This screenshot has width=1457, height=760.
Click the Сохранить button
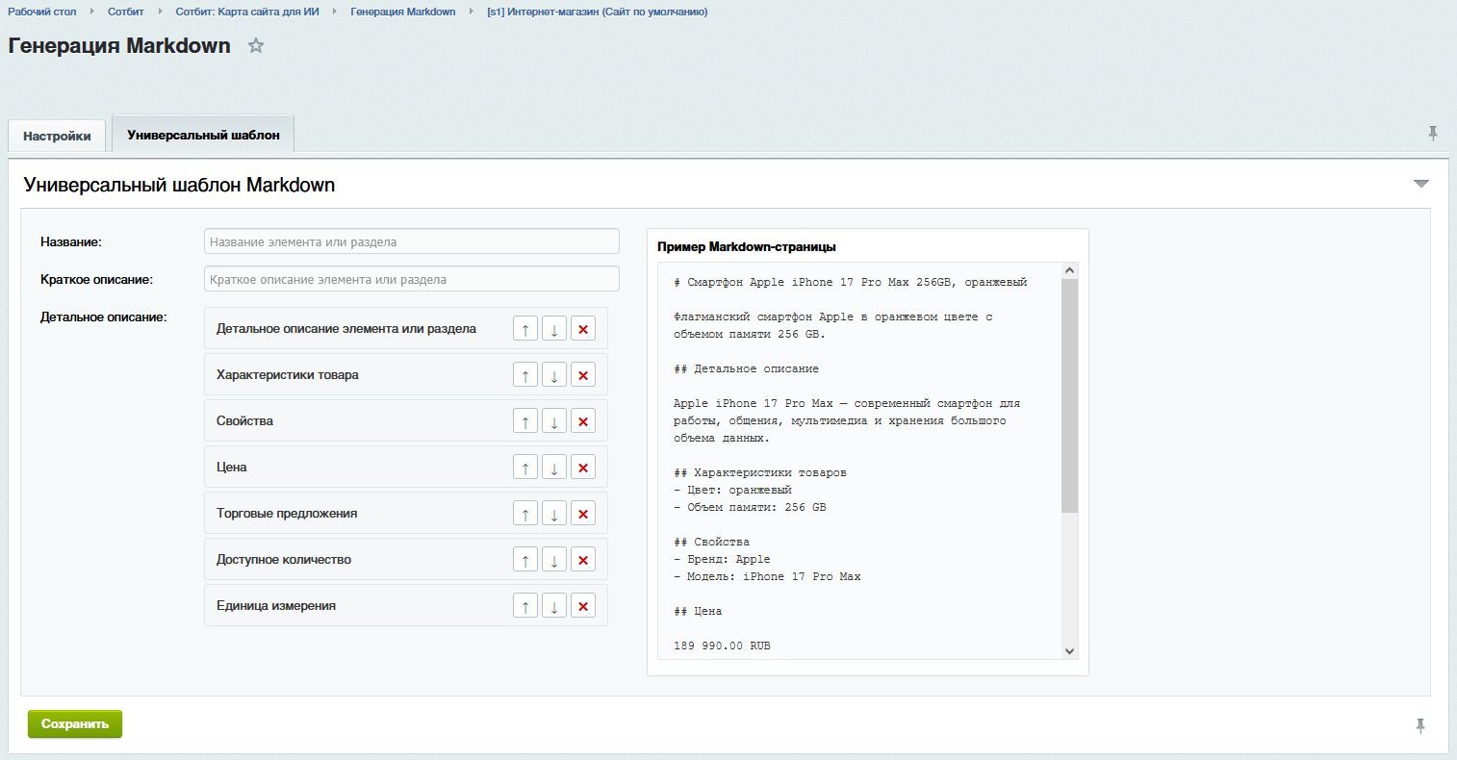click(74, 723)
